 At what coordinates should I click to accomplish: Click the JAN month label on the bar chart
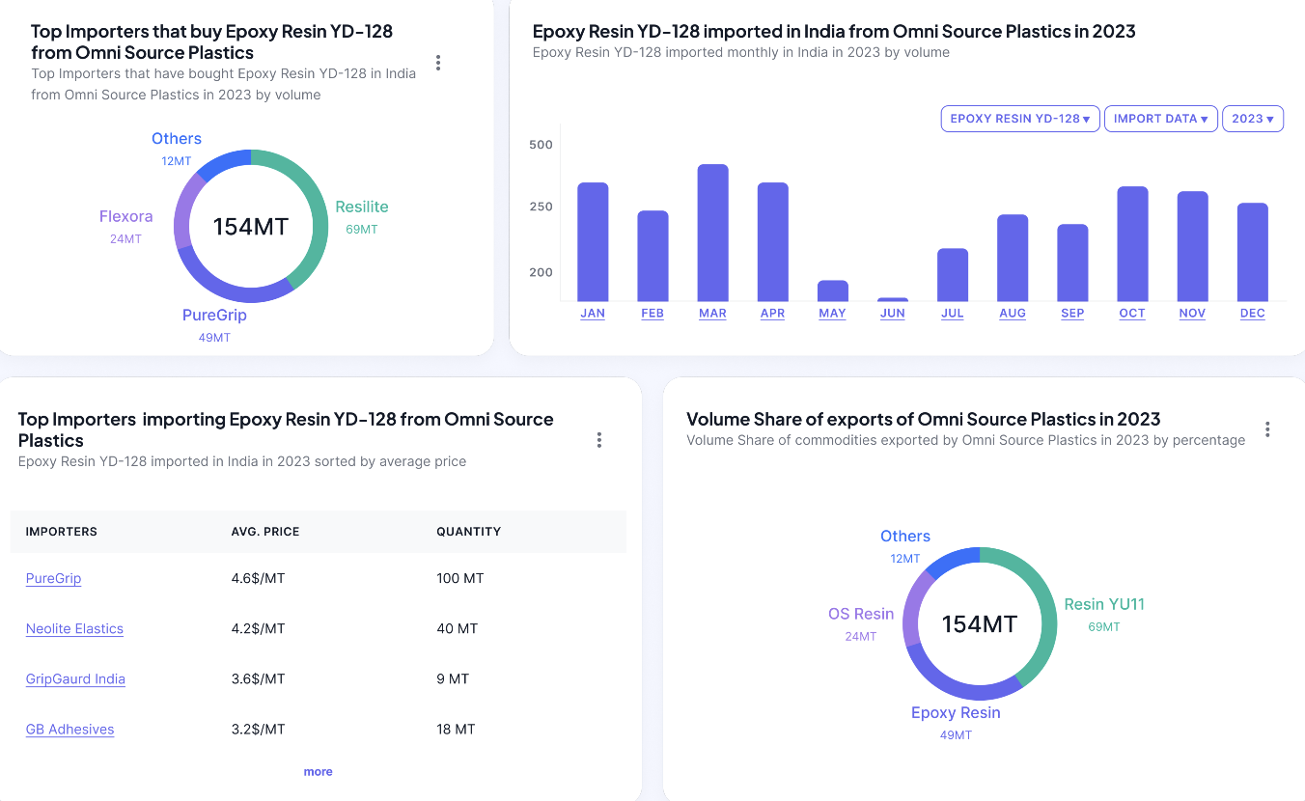click(592, 313)
